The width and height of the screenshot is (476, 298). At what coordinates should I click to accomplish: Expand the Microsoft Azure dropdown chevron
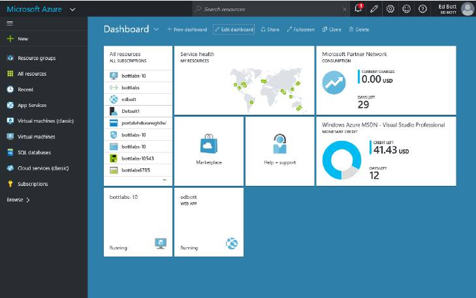[x=72, y=9]
